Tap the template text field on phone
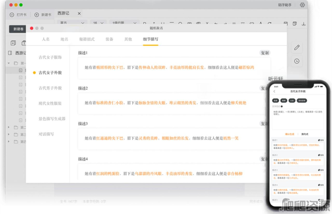This screenshot has width=332, height=214. 298,119
